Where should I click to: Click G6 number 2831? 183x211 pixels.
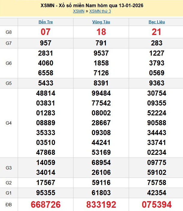tap(46, 53)
